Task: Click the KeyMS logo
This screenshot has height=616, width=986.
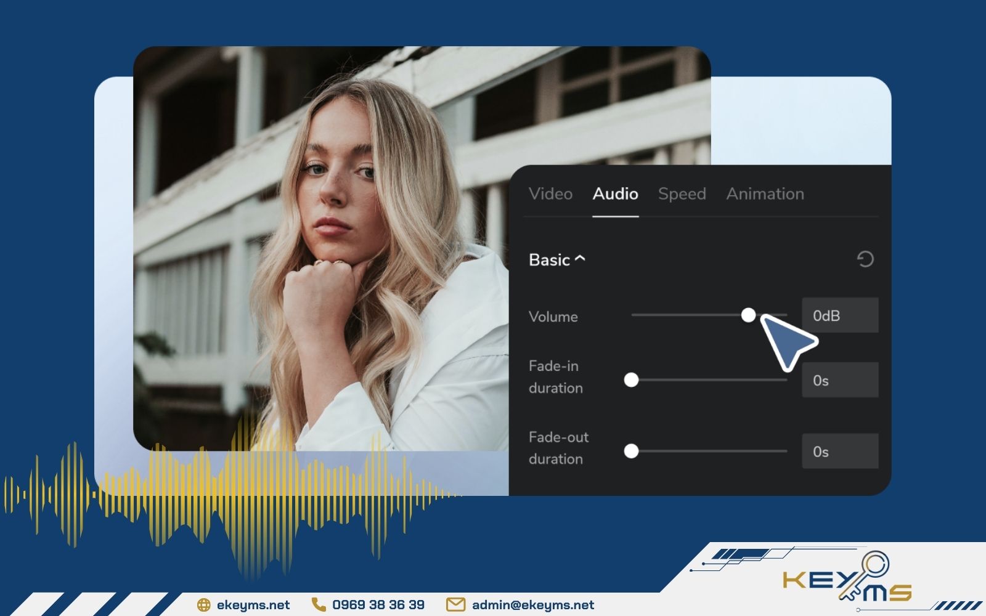Action: (847, 579)
